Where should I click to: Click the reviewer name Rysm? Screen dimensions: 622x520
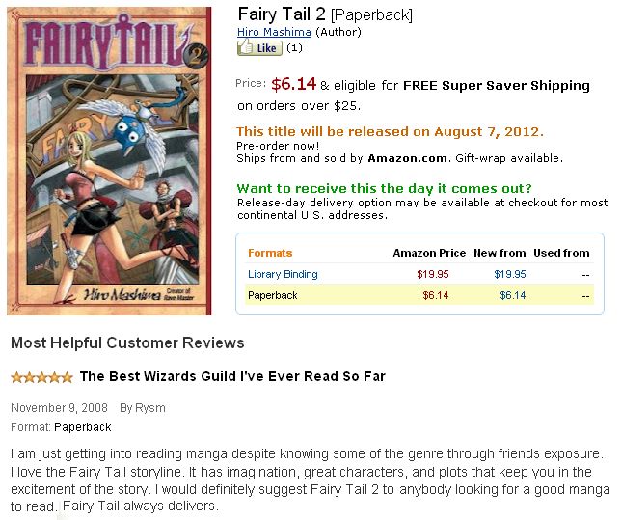pos(150,408)
